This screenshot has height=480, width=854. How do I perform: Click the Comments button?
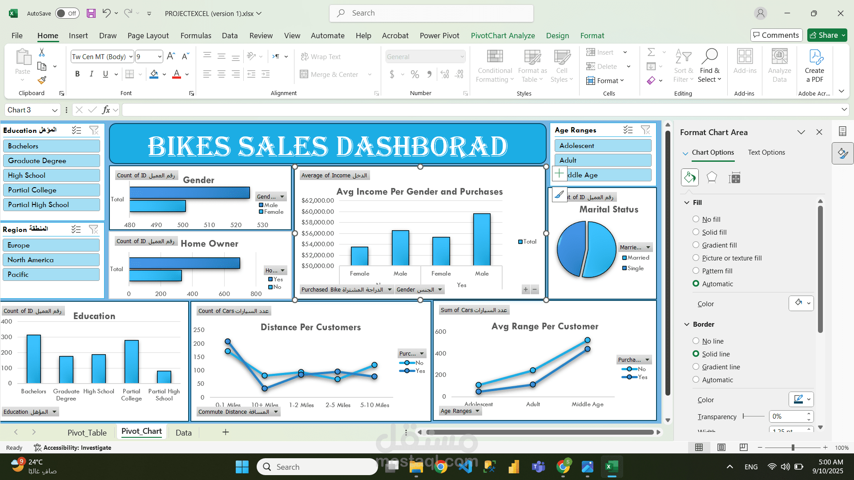point(776,35)
